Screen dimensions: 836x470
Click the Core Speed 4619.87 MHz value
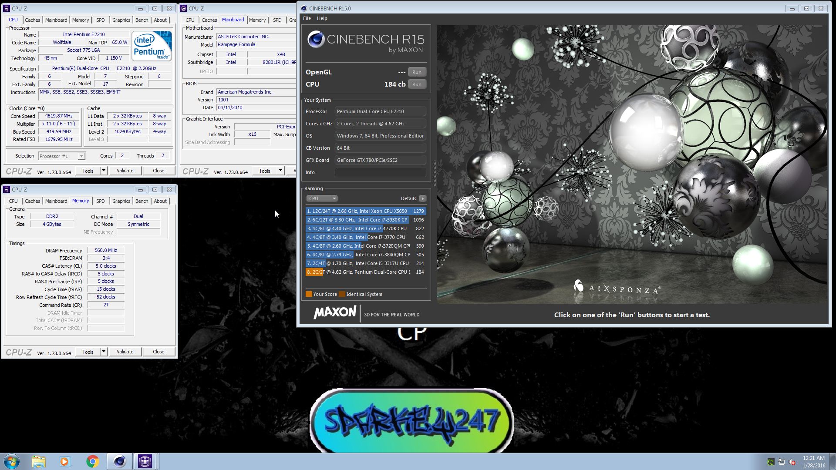coord(59,116)
